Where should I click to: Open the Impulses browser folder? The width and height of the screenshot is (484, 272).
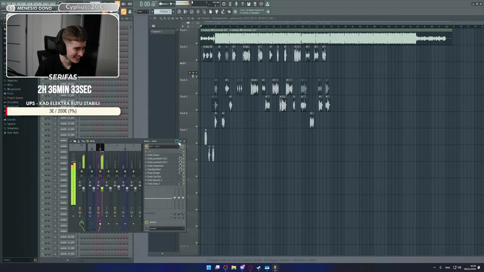pyautogui.click(x=12, y=80)
